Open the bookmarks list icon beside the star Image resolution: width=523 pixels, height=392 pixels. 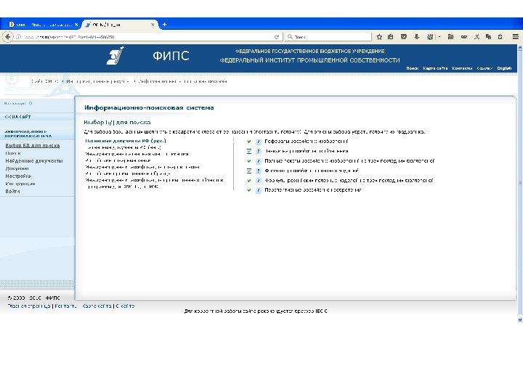tap(391, 37)
